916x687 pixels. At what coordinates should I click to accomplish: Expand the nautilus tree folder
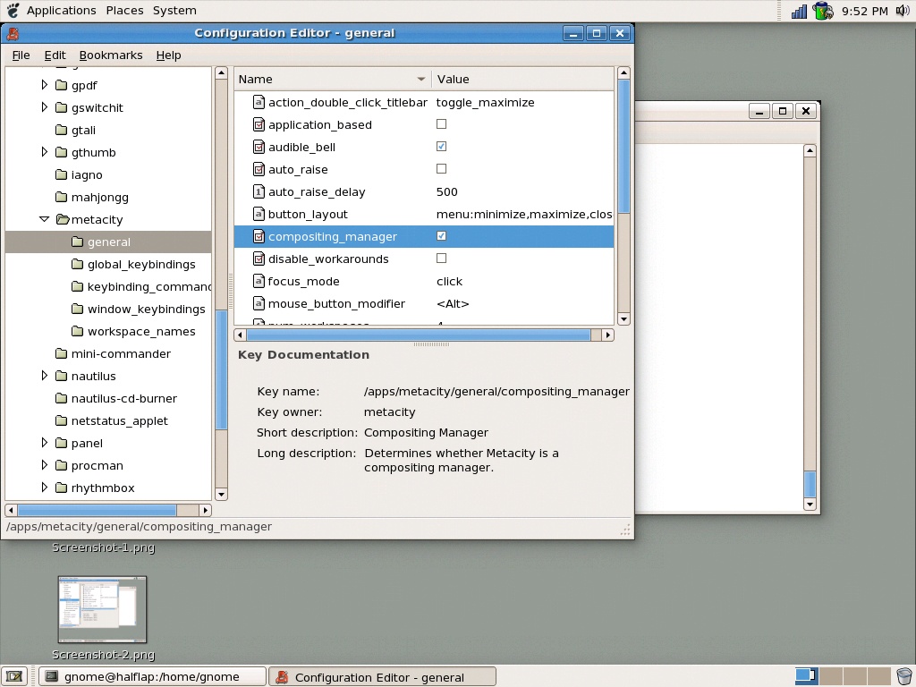click(45, 376)
